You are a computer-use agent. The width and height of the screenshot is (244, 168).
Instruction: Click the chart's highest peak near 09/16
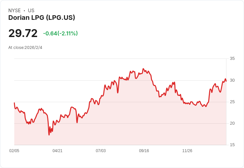pyautogui.click(x=143, y=69)
